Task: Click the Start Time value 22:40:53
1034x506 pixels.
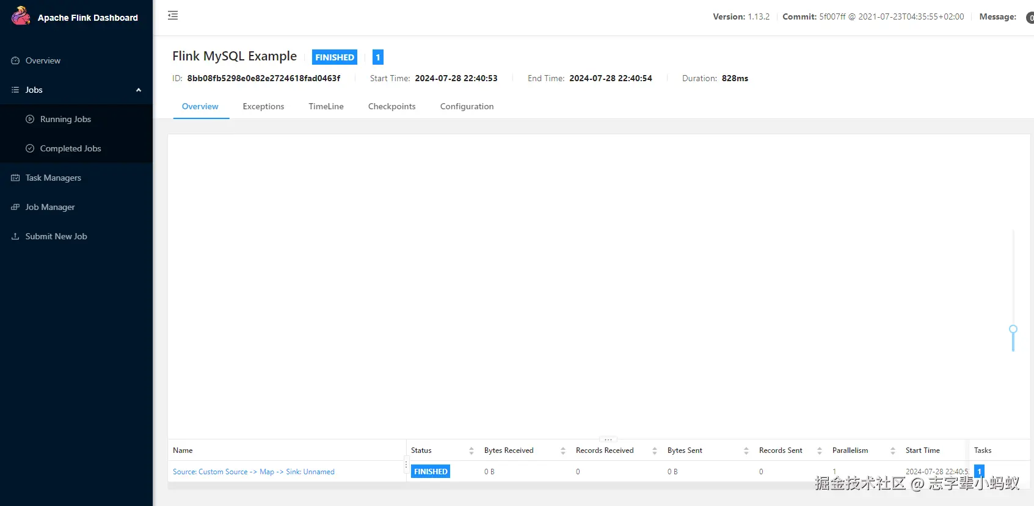Action: 456,78
